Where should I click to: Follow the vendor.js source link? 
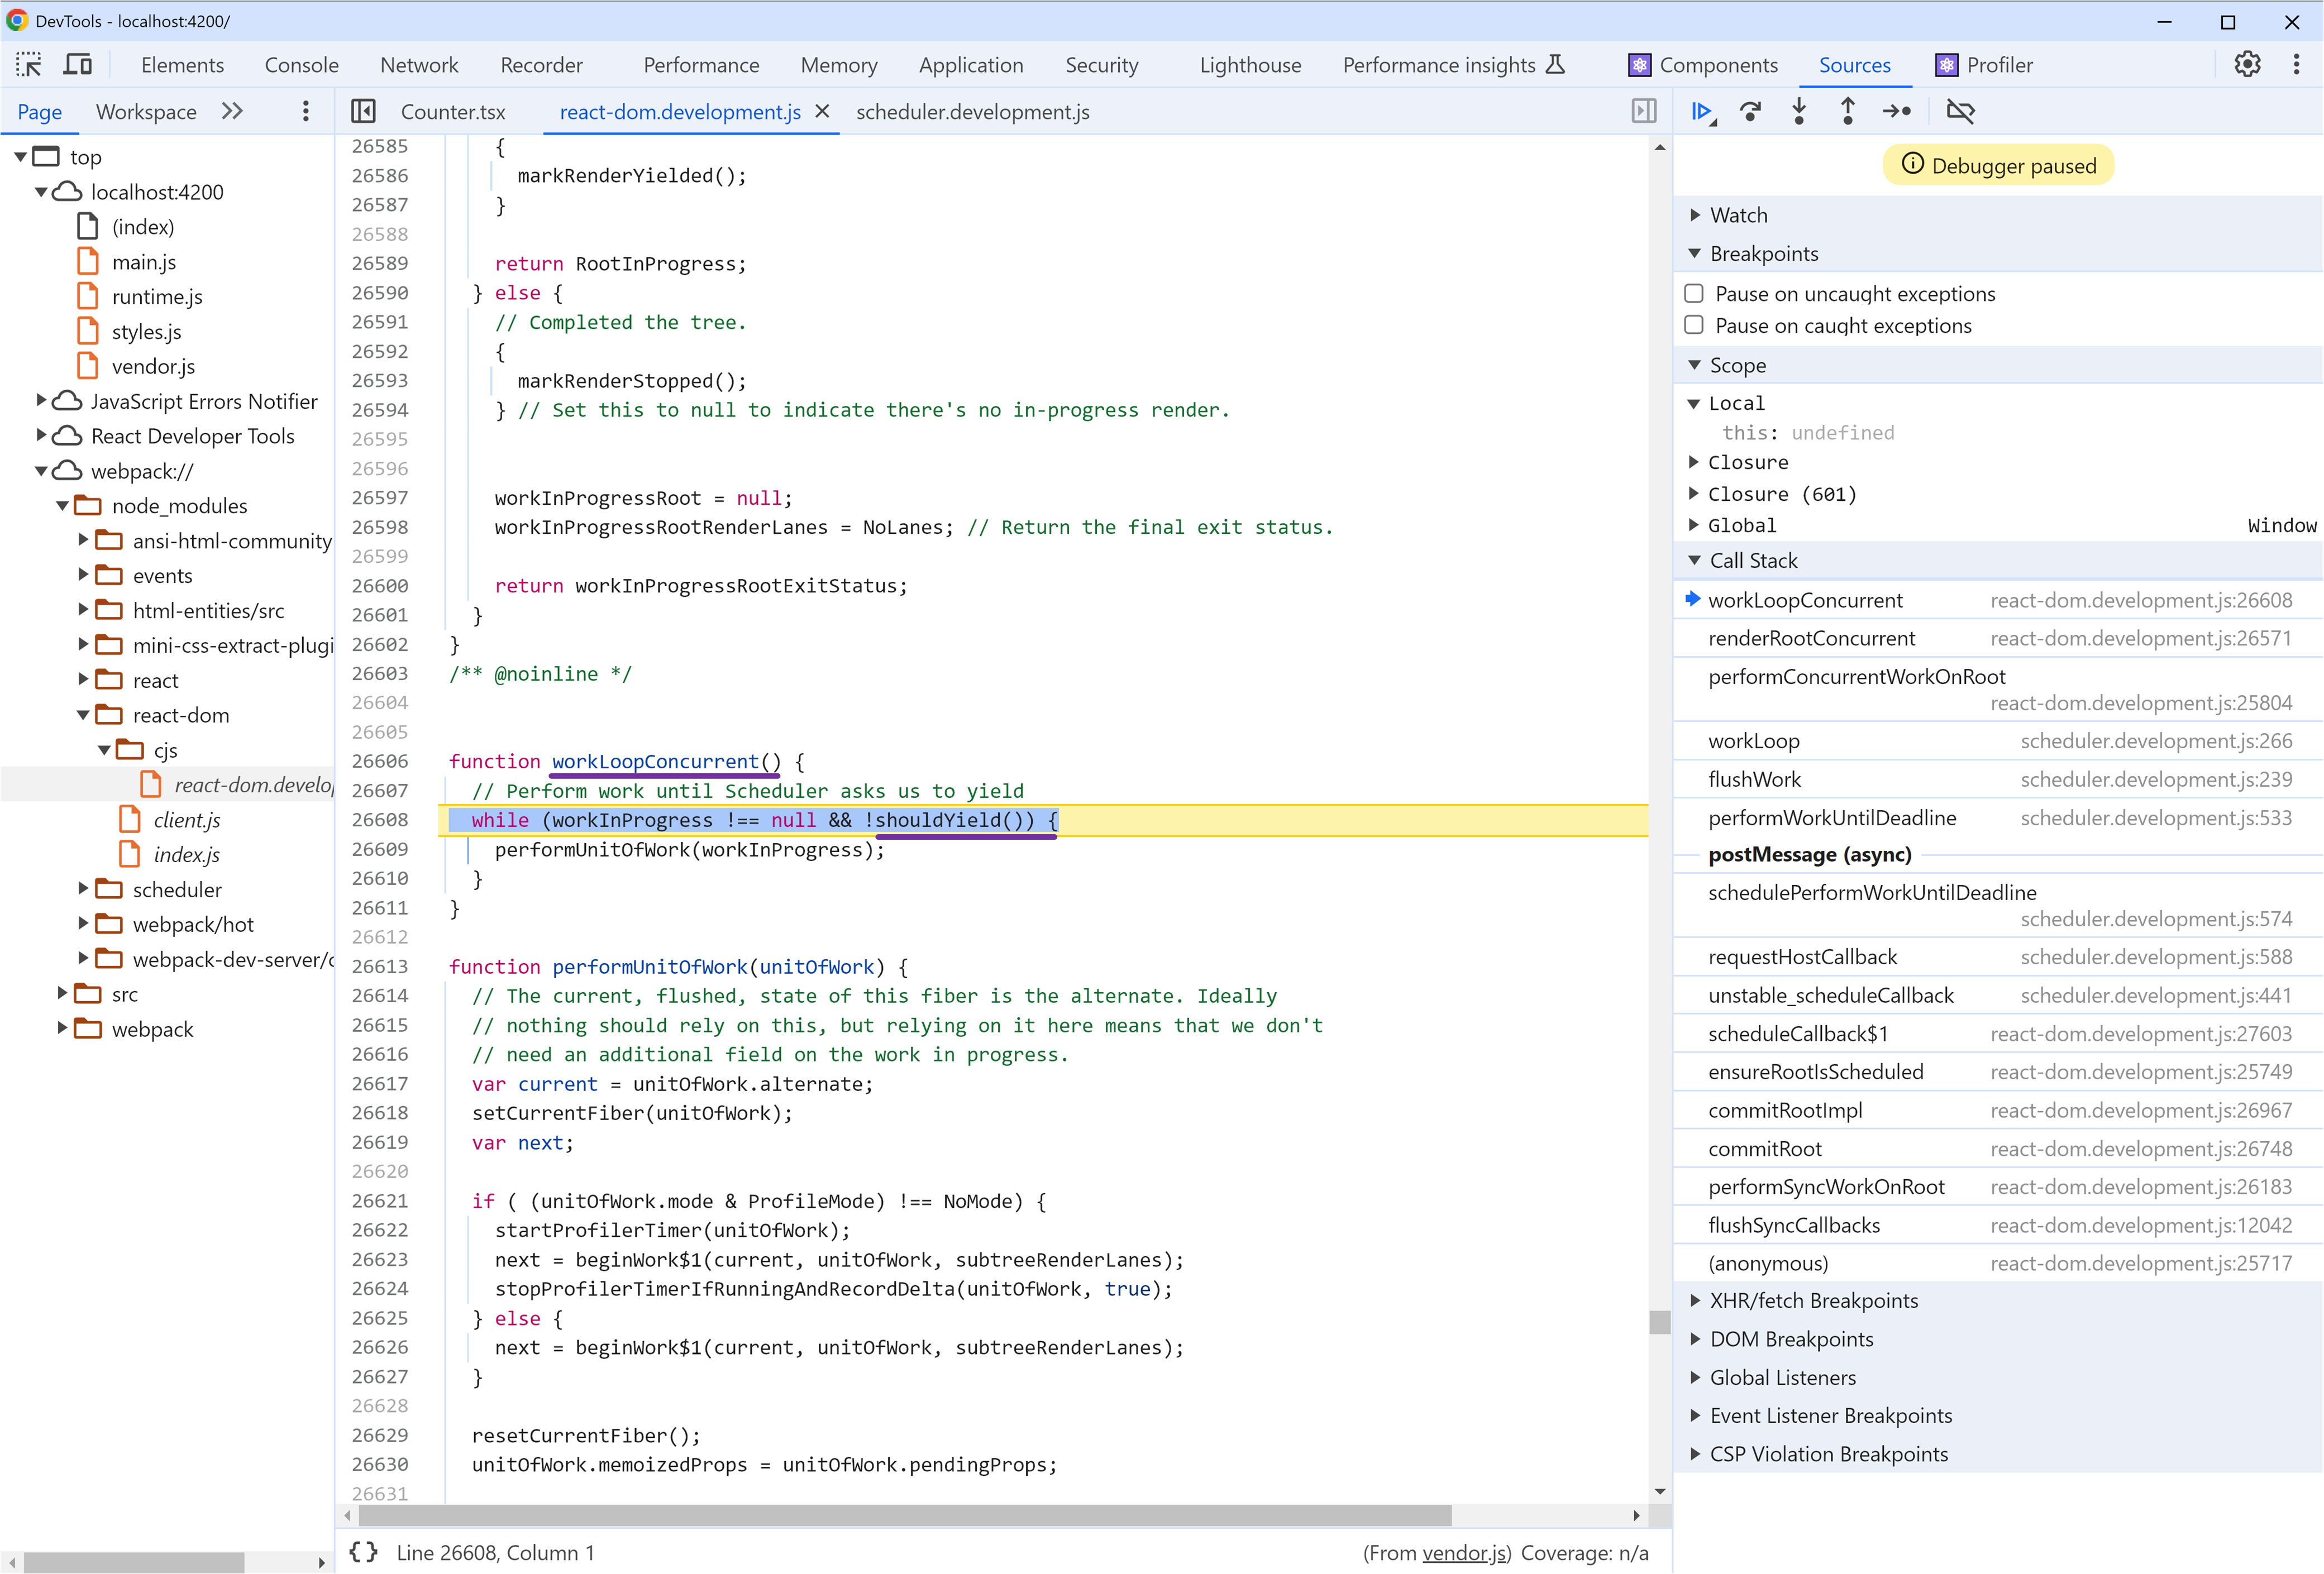click(x=1464, y=1552)
